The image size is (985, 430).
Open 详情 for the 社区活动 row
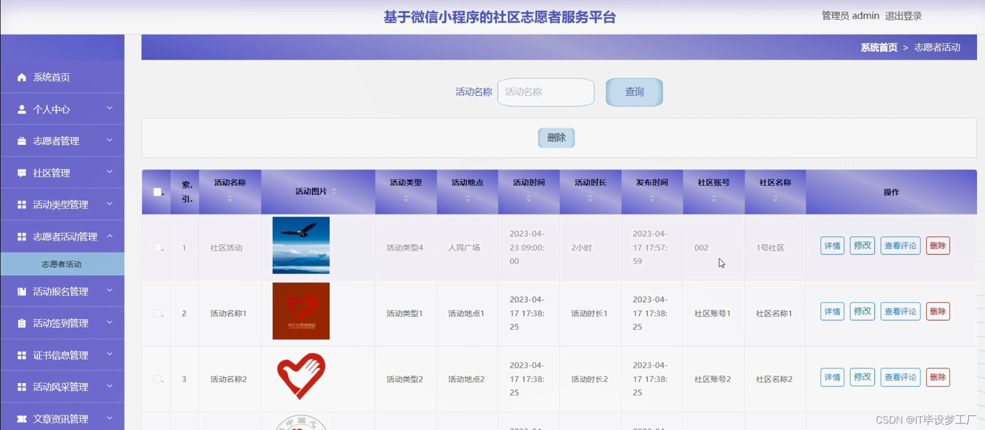tap(832, 246)
